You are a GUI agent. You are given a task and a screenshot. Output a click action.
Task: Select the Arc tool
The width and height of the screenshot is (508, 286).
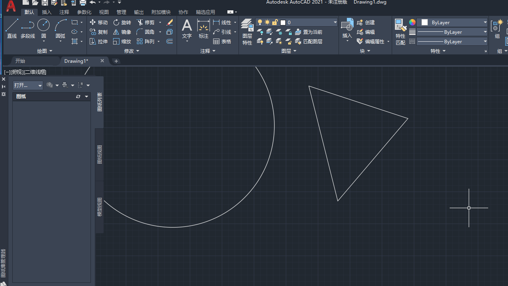(60, 25)
